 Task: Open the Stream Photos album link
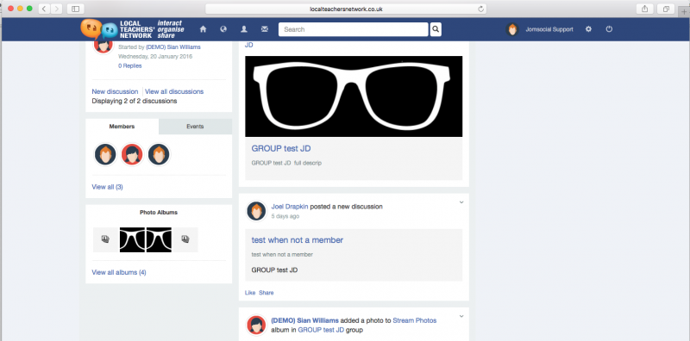click(x=415, y=321)
